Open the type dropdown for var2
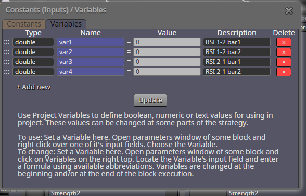The image size is (306, 196). pyautogui.click(x=33, y=52)
